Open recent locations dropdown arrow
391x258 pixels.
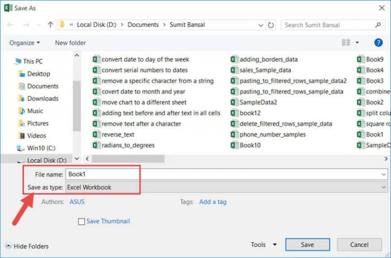[x=38, y=25]
